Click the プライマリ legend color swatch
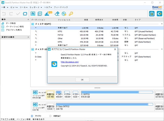Image resolution: width=164 pixels, height=121 pixels. click(32, 116)
